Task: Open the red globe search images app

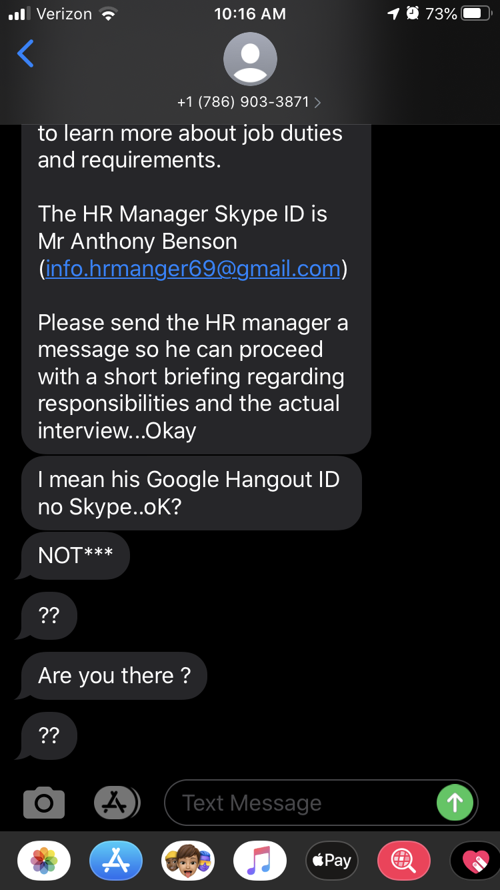Action: (x=404, y=861)
